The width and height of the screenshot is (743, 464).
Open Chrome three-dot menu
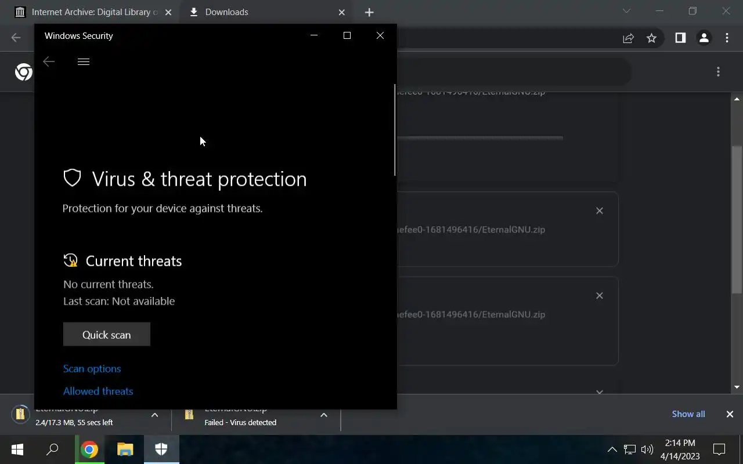click(x=727, y=38)
